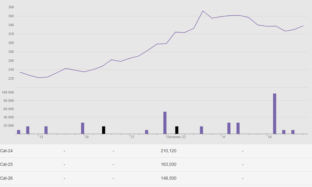This screenshot has height=187, width=312.
Task: Click the peak of the price line
Action: click(x=203, y=11)
